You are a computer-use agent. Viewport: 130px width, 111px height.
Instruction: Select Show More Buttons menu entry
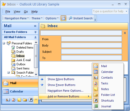pyautogui.click(x=65, y=79)
